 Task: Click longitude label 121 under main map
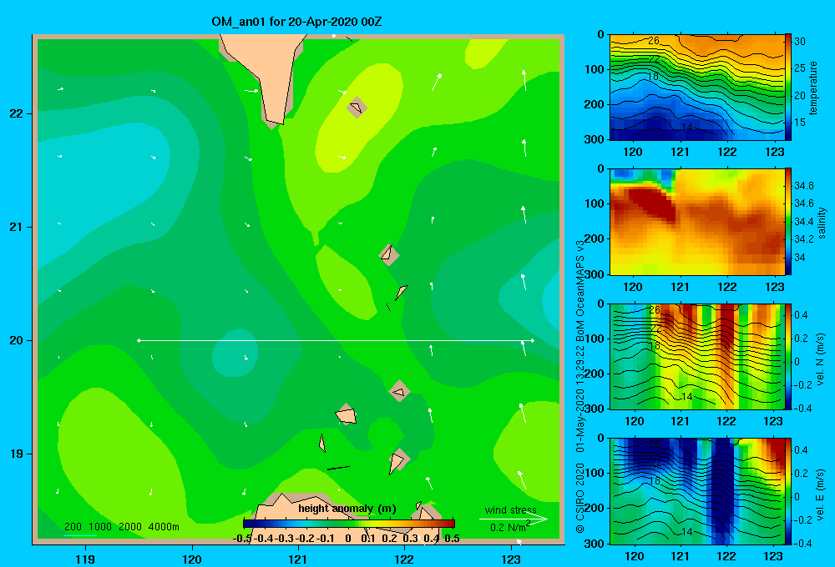coord(298,559)
